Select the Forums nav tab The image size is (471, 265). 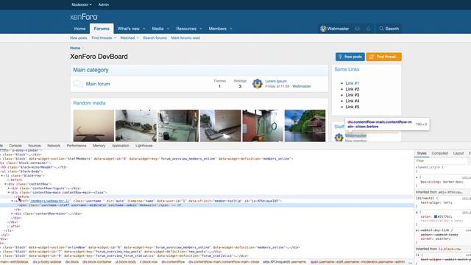pos(102,29)
